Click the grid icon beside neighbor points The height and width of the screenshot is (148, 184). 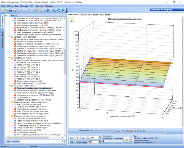(156, 138)
